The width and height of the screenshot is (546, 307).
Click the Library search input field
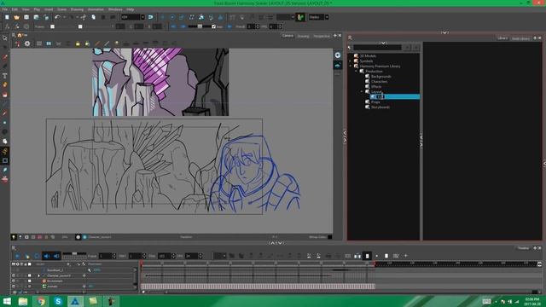[377, 48]
